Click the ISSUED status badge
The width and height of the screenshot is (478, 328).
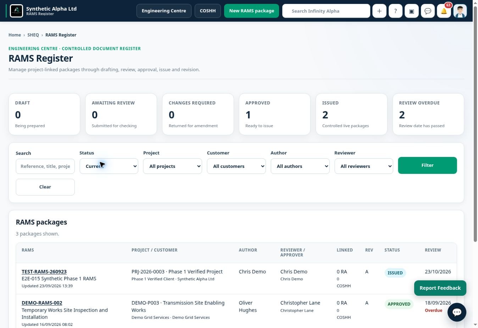(x=395, y=273)
